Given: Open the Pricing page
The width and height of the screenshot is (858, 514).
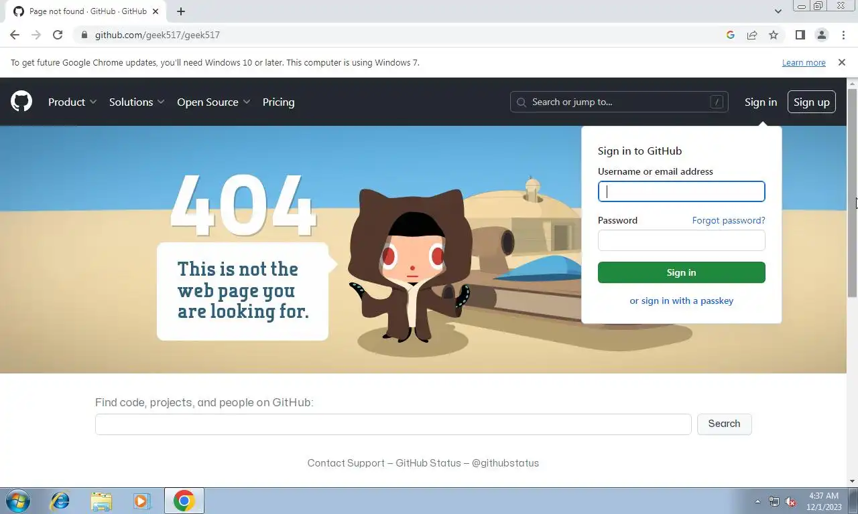Looking at the screenshot, I should (278, 102).
